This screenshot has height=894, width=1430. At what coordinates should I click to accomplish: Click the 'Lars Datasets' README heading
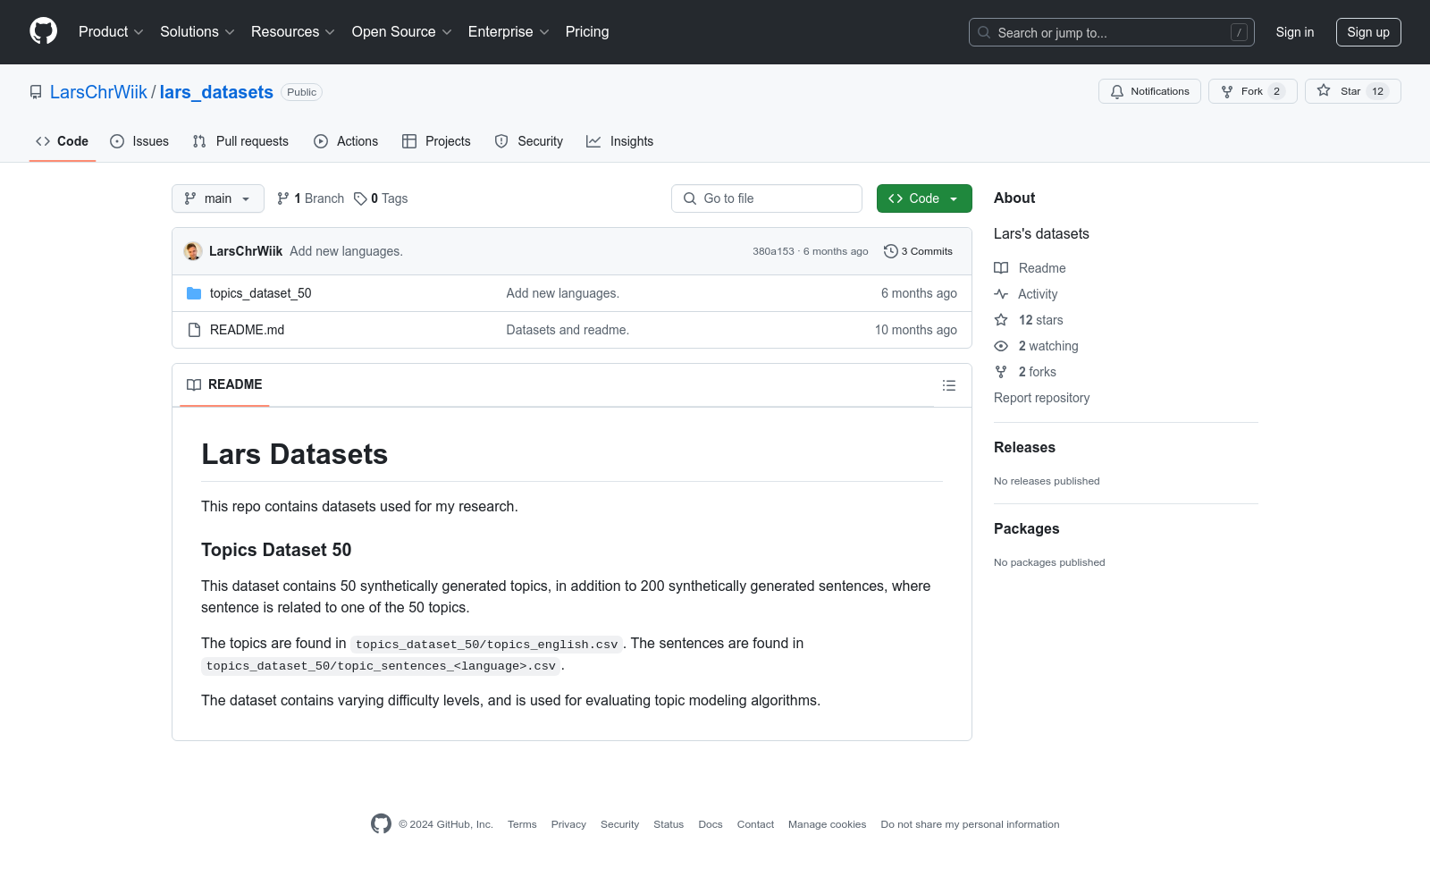(294, 454)
